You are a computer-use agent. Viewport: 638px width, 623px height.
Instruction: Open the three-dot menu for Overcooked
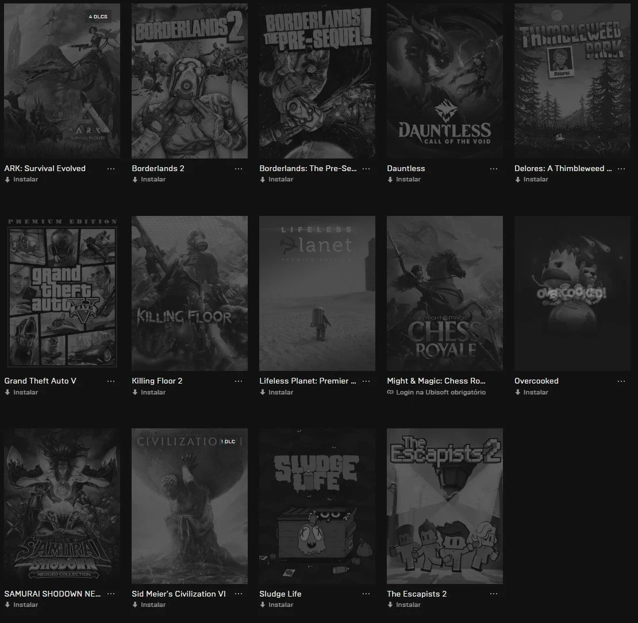click(x=621, y=381)
